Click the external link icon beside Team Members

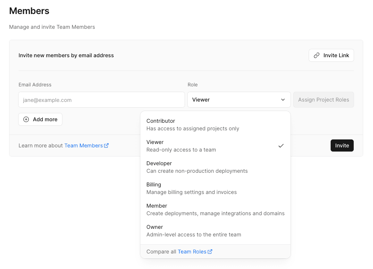(x=106, y=145)
